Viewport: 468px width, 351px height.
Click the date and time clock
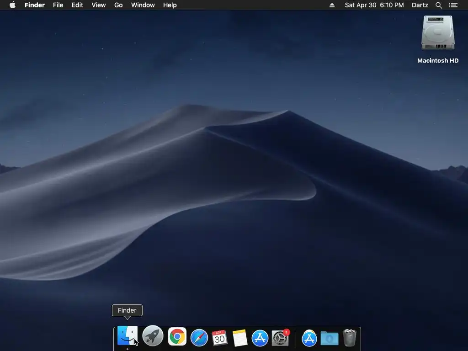(x=374, y=5)
